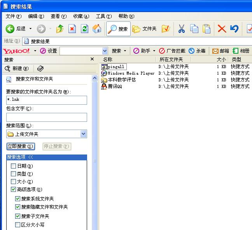Click the 包含文字 text input field

pyautogui.click(x=47, y=117)
